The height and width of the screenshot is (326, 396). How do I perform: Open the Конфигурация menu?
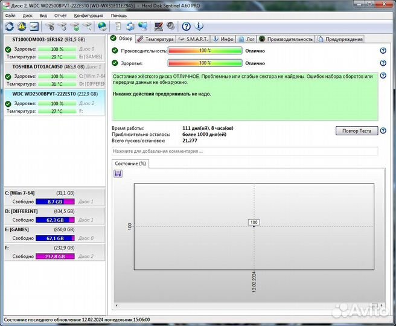tap(88, 15)
